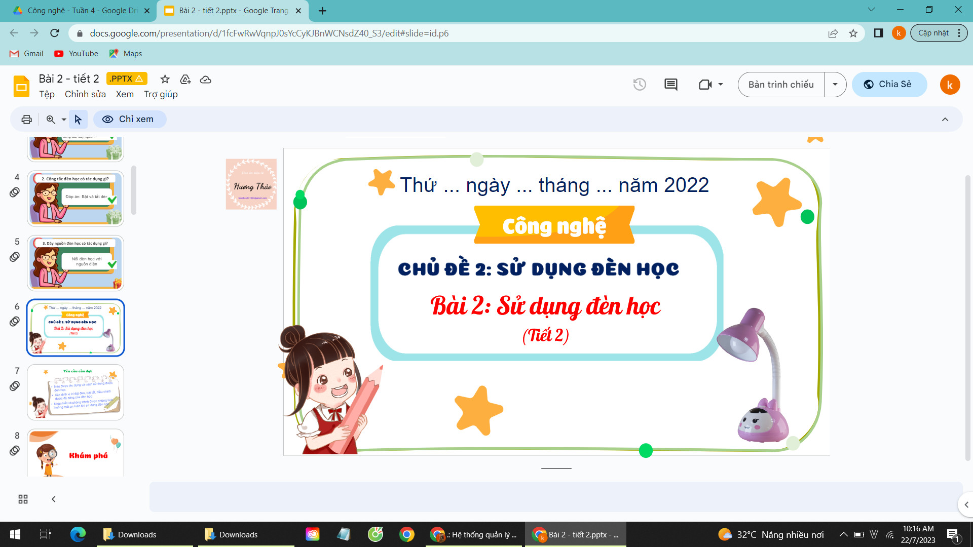Hide the menus with chevron up
Image resolution: width=973 pixels, height=547 pixels.
click(945, 120)
